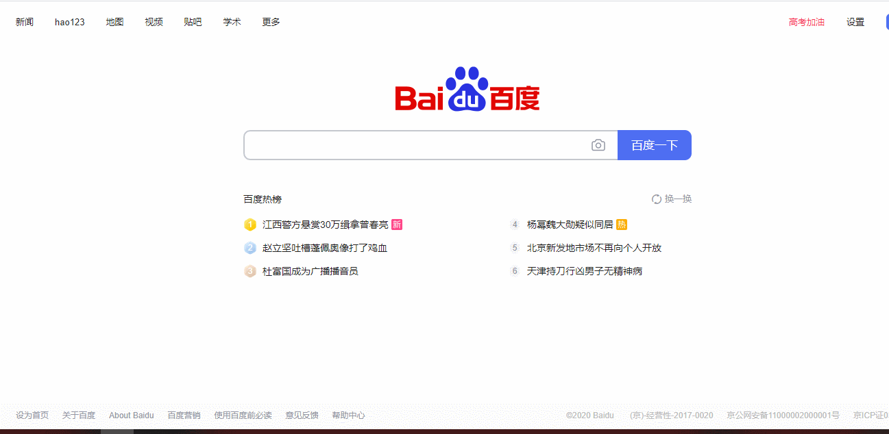Open 视频 in top navigation

[x=154, y=22]
